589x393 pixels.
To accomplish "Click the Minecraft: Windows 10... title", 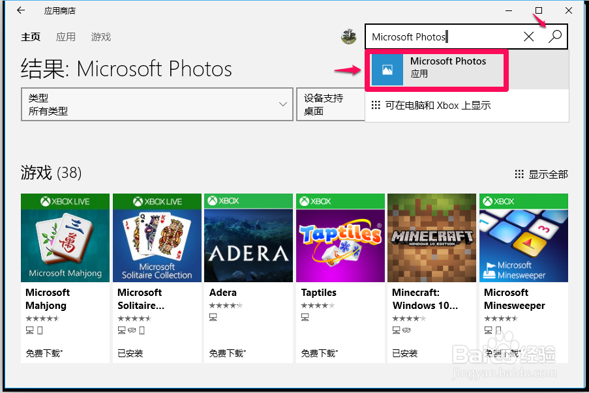I will (425, 298).
